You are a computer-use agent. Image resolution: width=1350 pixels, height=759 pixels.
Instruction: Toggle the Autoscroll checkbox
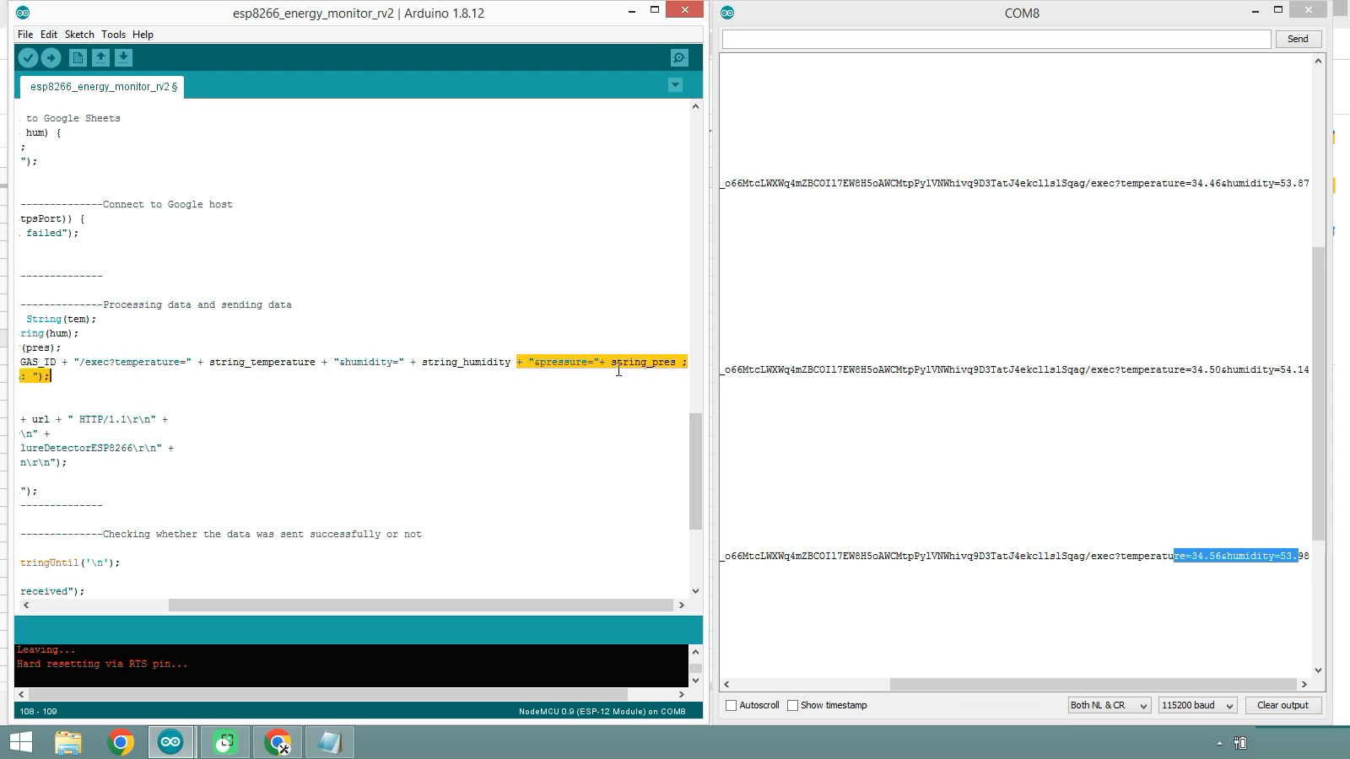tap(732, 705)
